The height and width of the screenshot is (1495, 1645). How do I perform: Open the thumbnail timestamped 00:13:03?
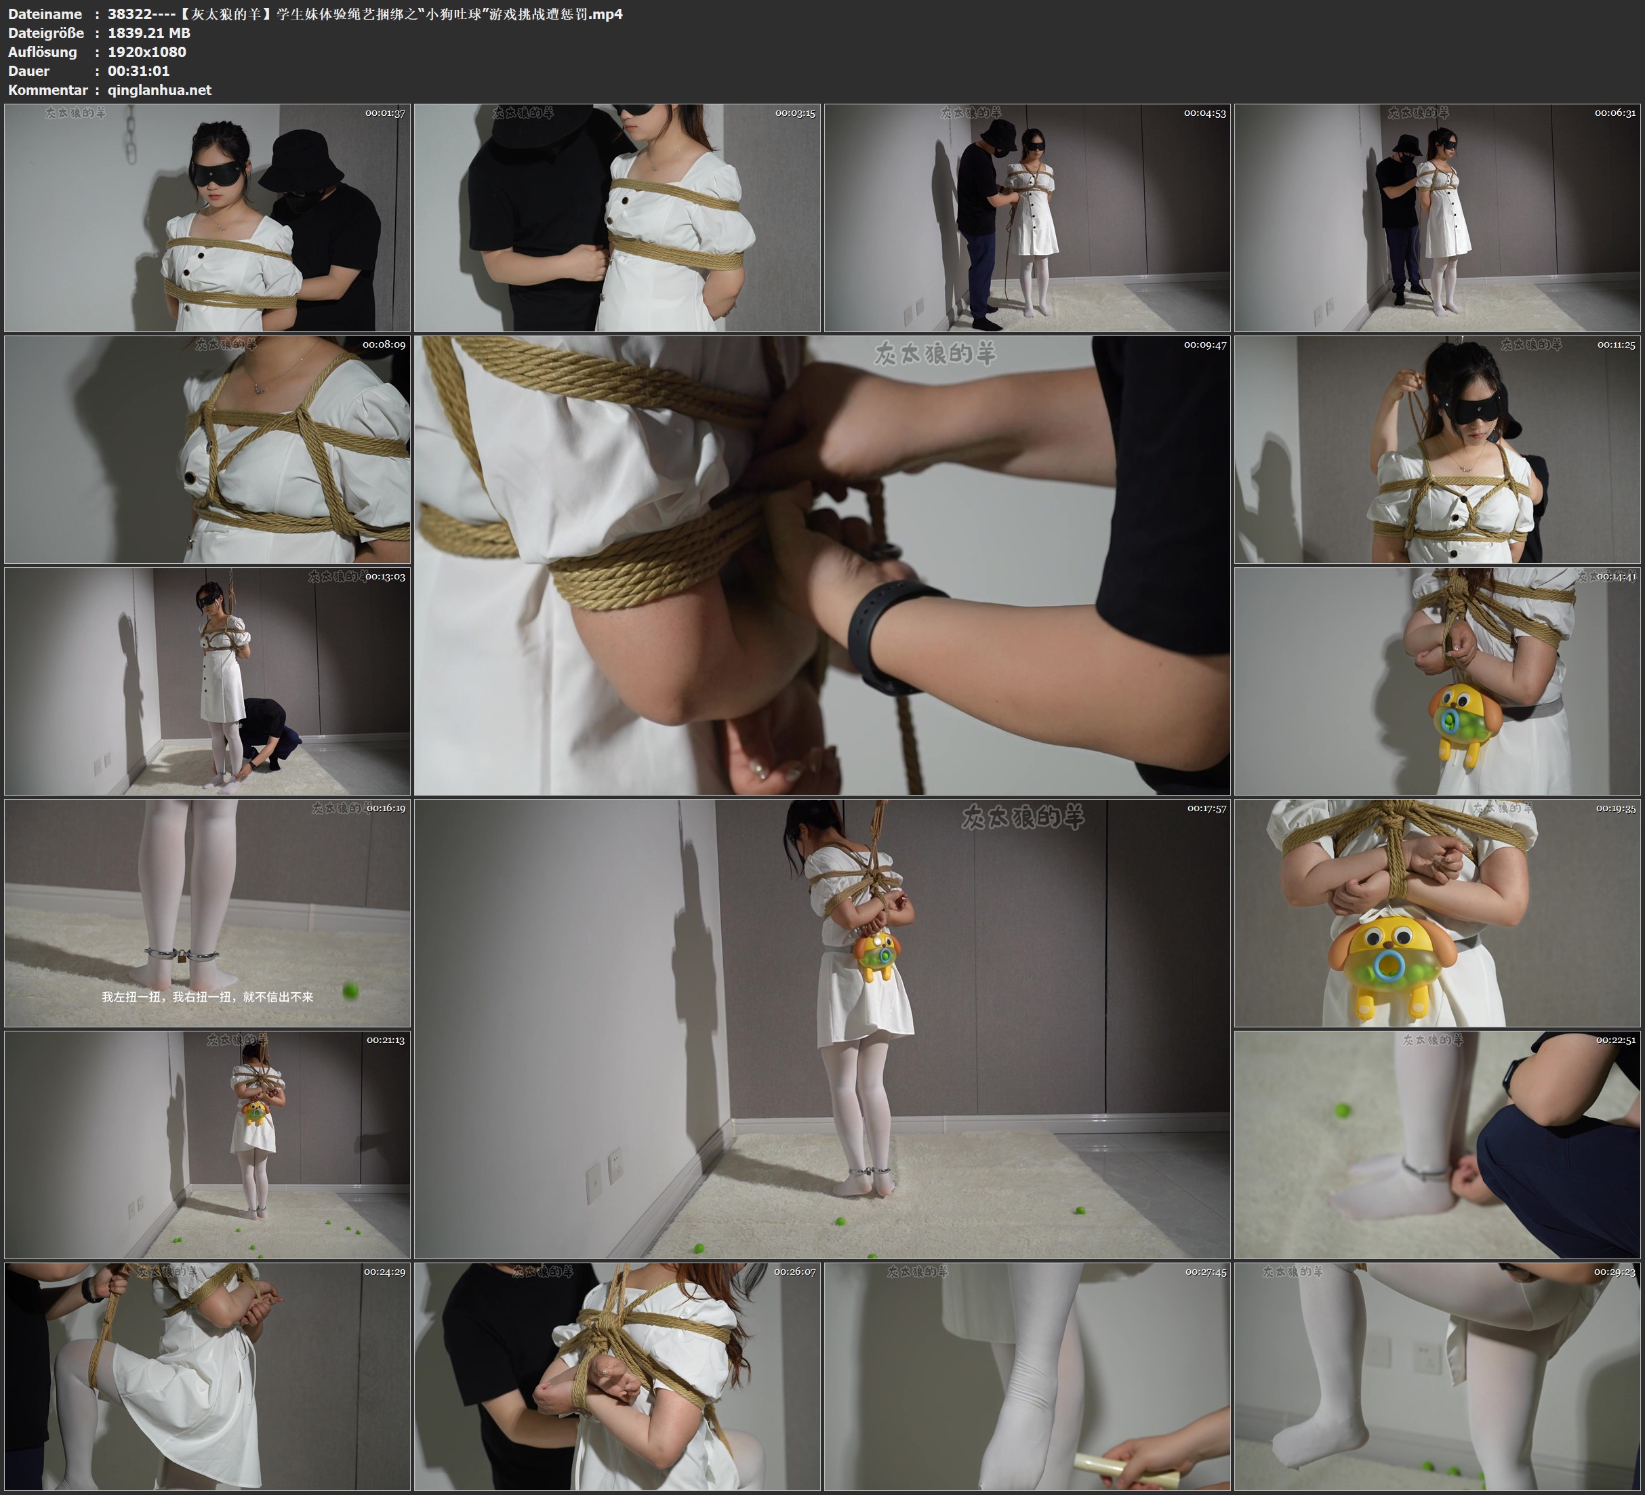pos(207,681)
